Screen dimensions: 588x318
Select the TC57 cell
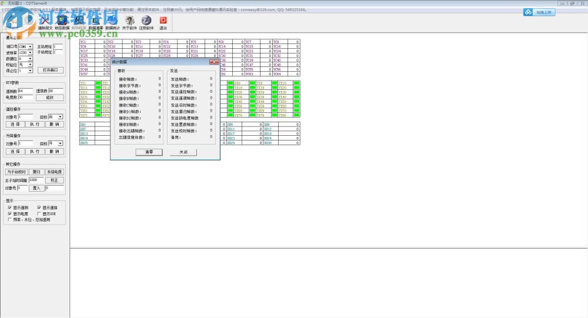pyautogui.click(x=87, y=74)
